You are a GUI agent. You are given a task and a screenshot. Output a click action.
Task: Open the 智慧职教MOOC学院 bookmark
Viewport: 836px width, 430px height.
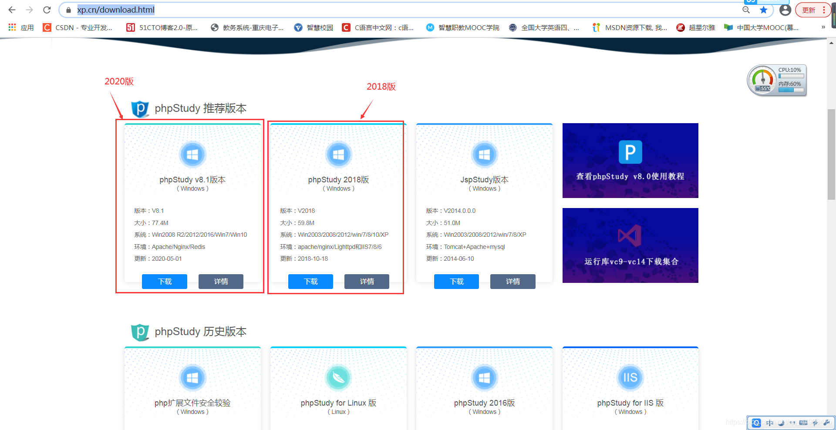(x=462, y=27)
